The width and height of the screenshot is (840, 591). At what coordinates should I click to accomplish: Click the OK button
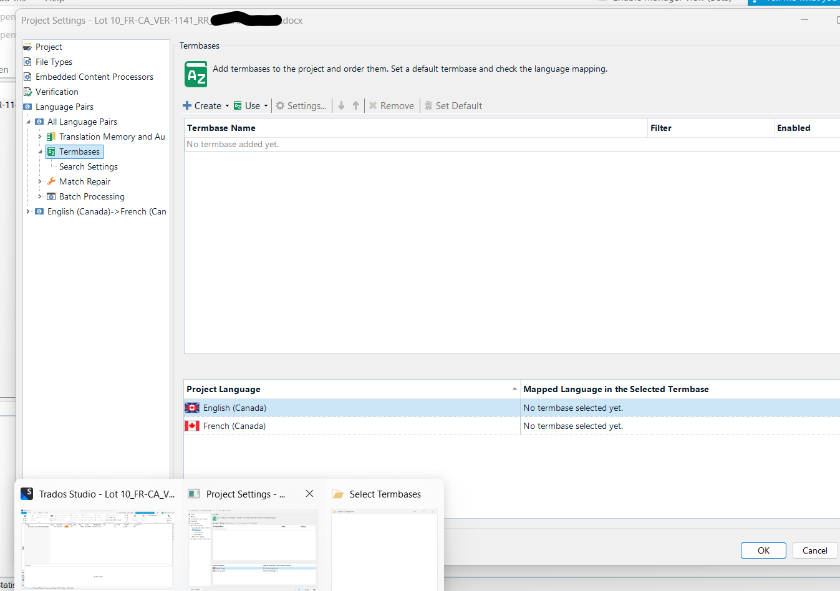coord(763,550)
